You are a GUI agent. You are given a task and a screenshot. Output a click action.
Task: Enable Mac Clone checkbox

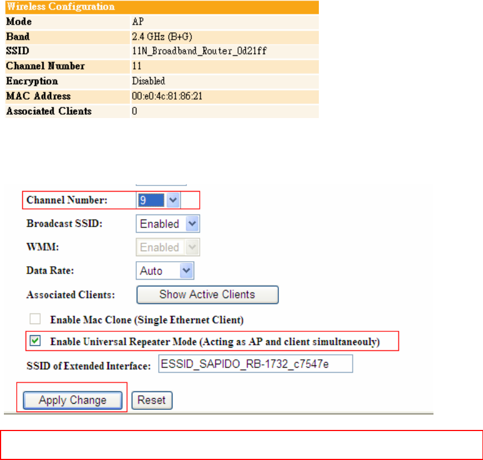pos(35,319)
